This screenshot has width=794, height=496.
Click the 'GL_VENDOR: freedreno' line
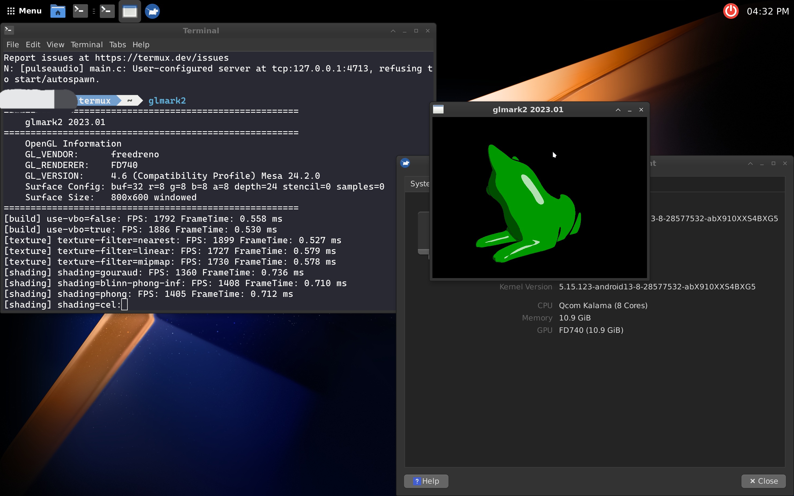click(92, 154)
